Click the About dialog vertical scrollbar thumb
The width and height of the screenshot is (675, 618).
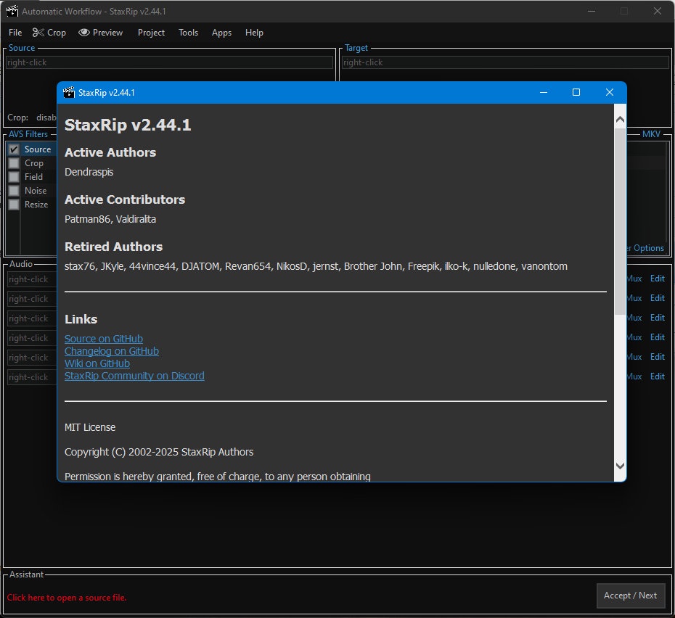pyautogui.click(x=620, y=221)
